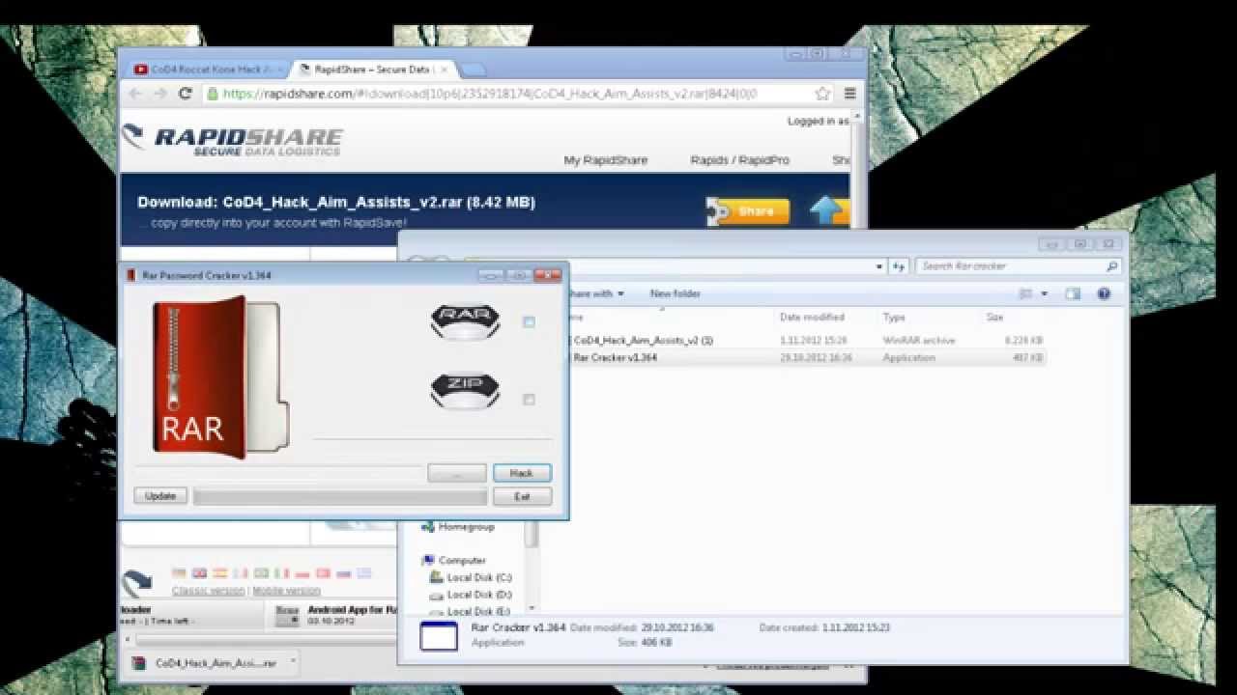Screen dimensions: 1237x695
Task: Sort by Type column header
Action: click(893, 317)
